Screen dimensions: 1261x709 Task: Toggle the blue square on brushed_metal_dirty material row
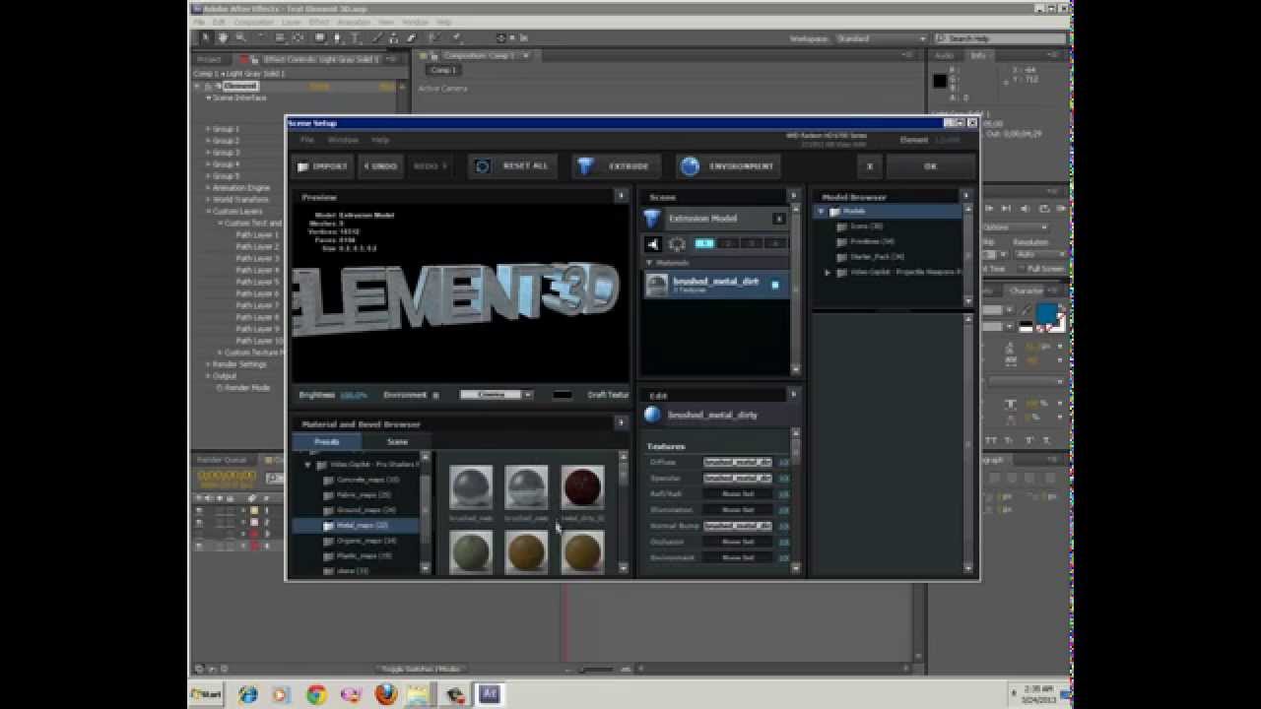(775, 285)
